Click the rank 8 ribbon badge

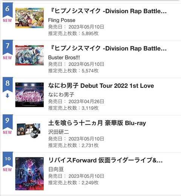(x=8, y=85)
